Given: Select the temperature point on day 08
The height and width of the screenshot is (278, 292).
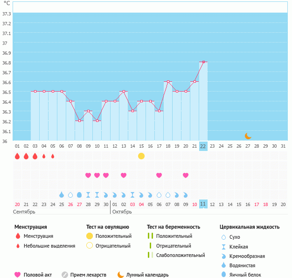Looking at the screenshot, I should [x=79, y=121].
